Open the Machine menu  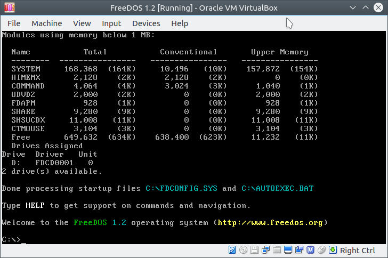click(47, 23)
